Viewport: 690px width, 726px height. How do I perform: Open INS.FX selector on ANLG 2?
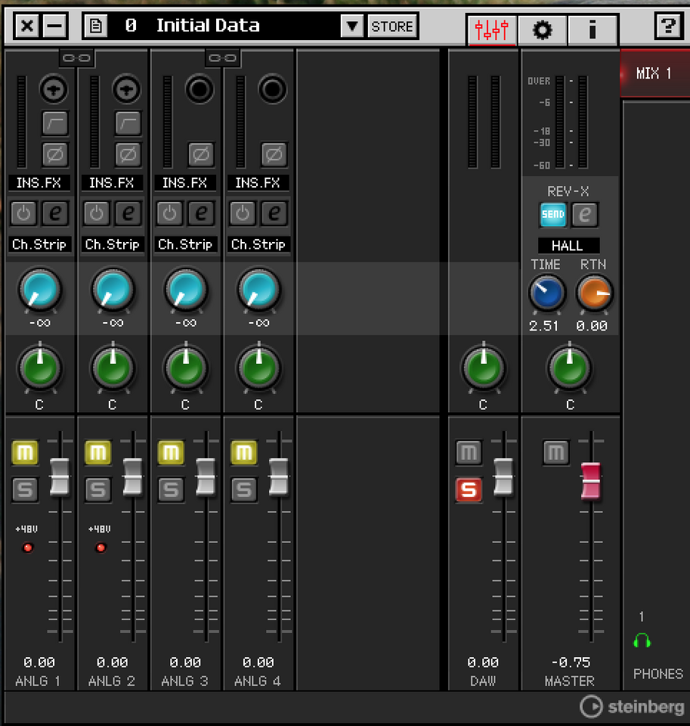(112, 183)
